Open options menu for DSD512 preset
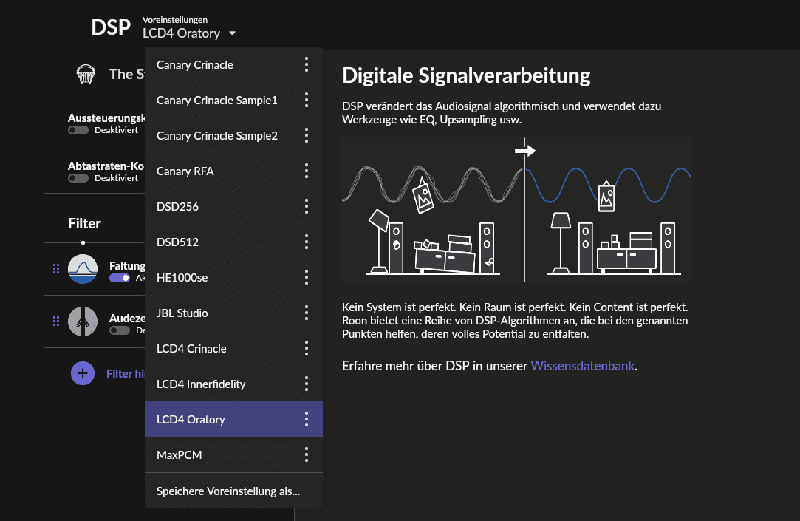 (x=307, y=242)
